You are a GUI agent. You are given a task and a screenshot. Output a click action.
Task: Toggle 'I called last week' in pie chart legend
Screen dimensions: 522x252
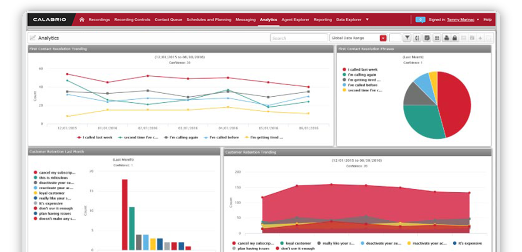click(360, 69)
